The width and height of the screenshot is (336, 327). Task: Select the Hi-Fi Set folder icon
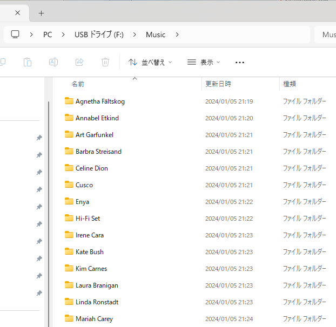point(69,218)
